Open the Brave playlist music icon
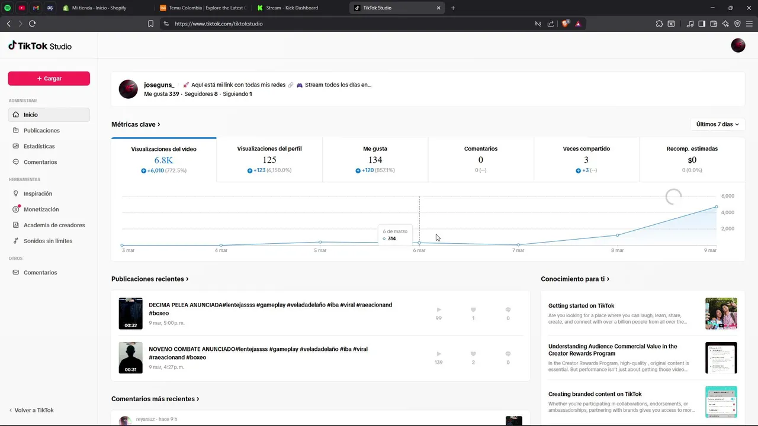The height and width of the screenshot is (426, 758). point(690,24)
